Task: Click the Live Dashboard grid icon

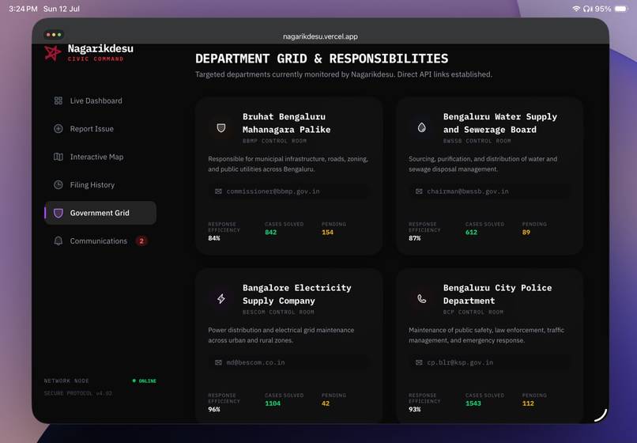Action: (x=58, y=100)
